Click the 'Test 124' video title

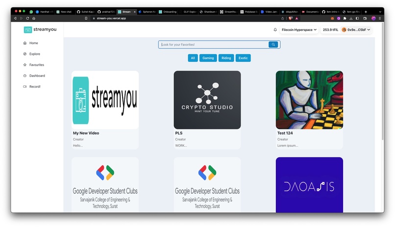point(285,133)
